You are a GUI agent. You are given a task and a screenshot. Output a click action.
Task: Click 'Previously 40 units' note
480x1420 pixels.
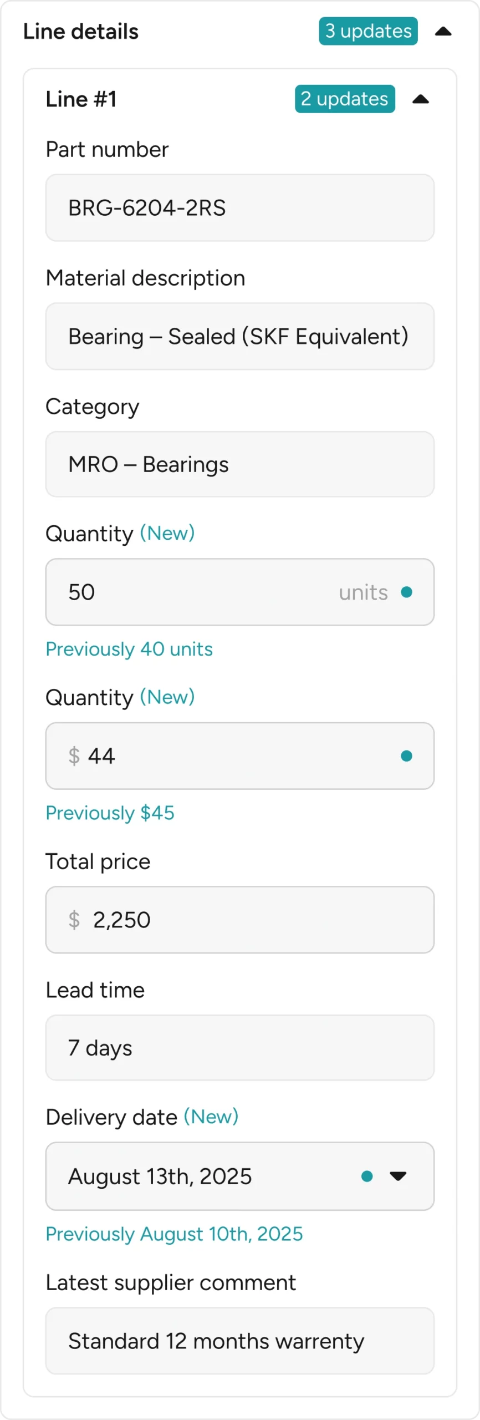[129, 649]
